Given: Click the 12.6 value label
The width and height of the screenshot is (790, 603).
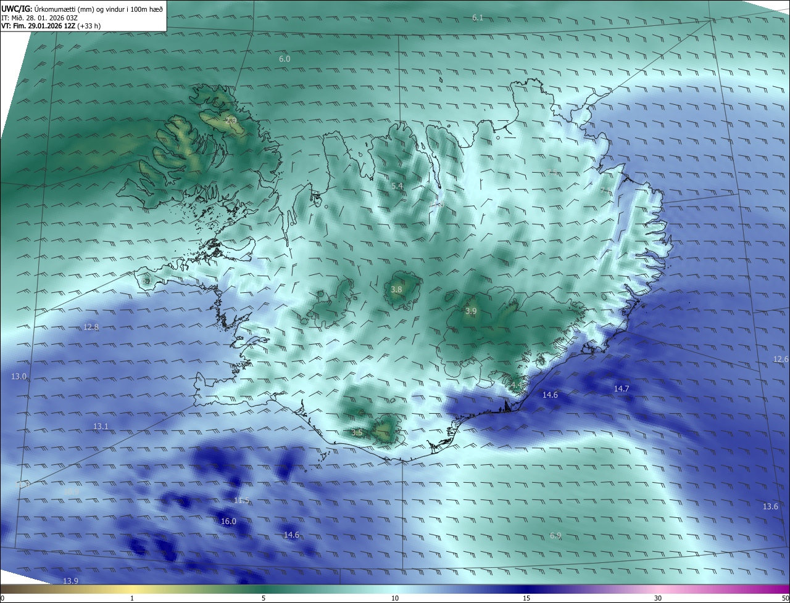Looking at the screenshot, I should click(x=781, y=359).
